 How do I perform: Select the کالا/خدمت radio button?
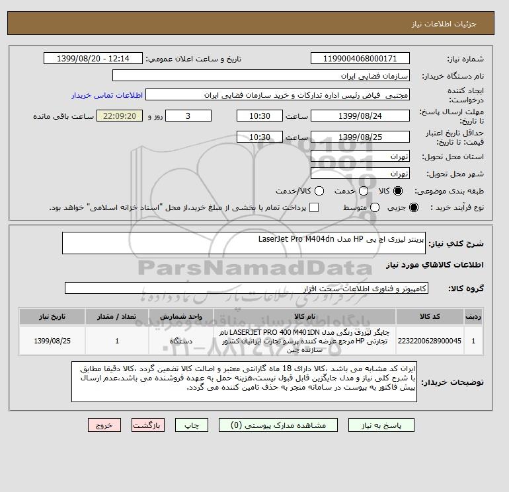point(319,191)
